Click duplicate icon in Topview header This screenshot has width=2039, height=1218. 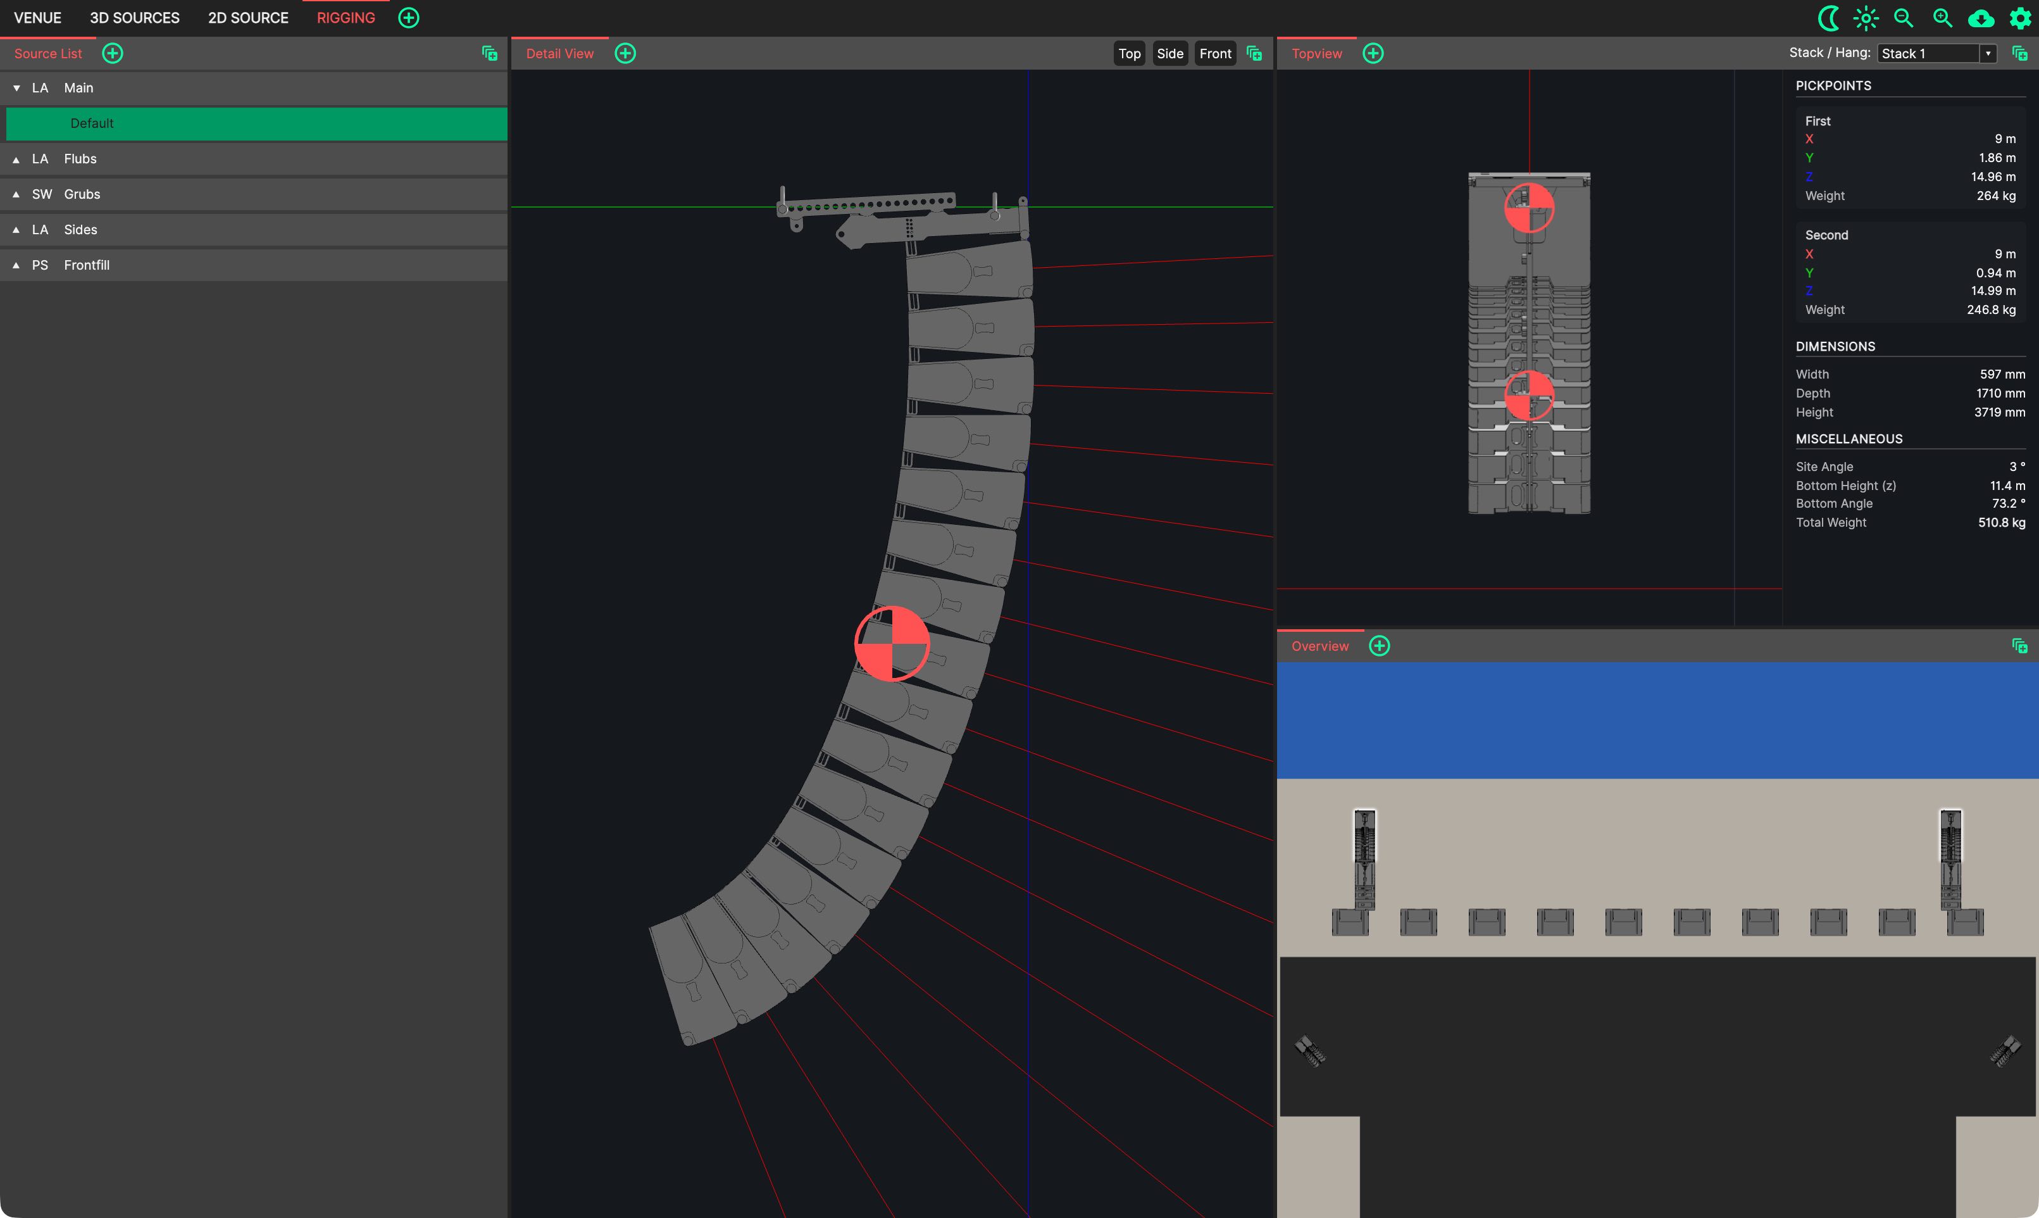[x=2019, y=53]
